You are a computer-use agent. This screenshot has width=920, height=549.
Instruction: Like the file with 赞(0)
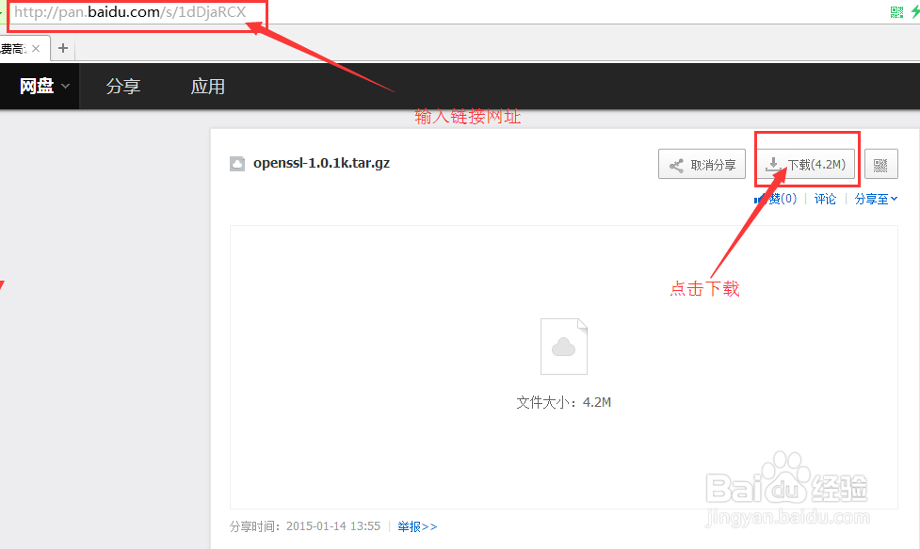[x=776, y=199]
